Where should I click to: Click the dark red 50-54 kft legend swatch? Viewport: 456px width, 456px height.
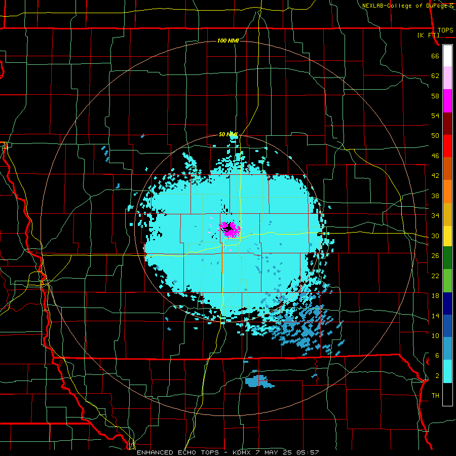click(447, 124)
